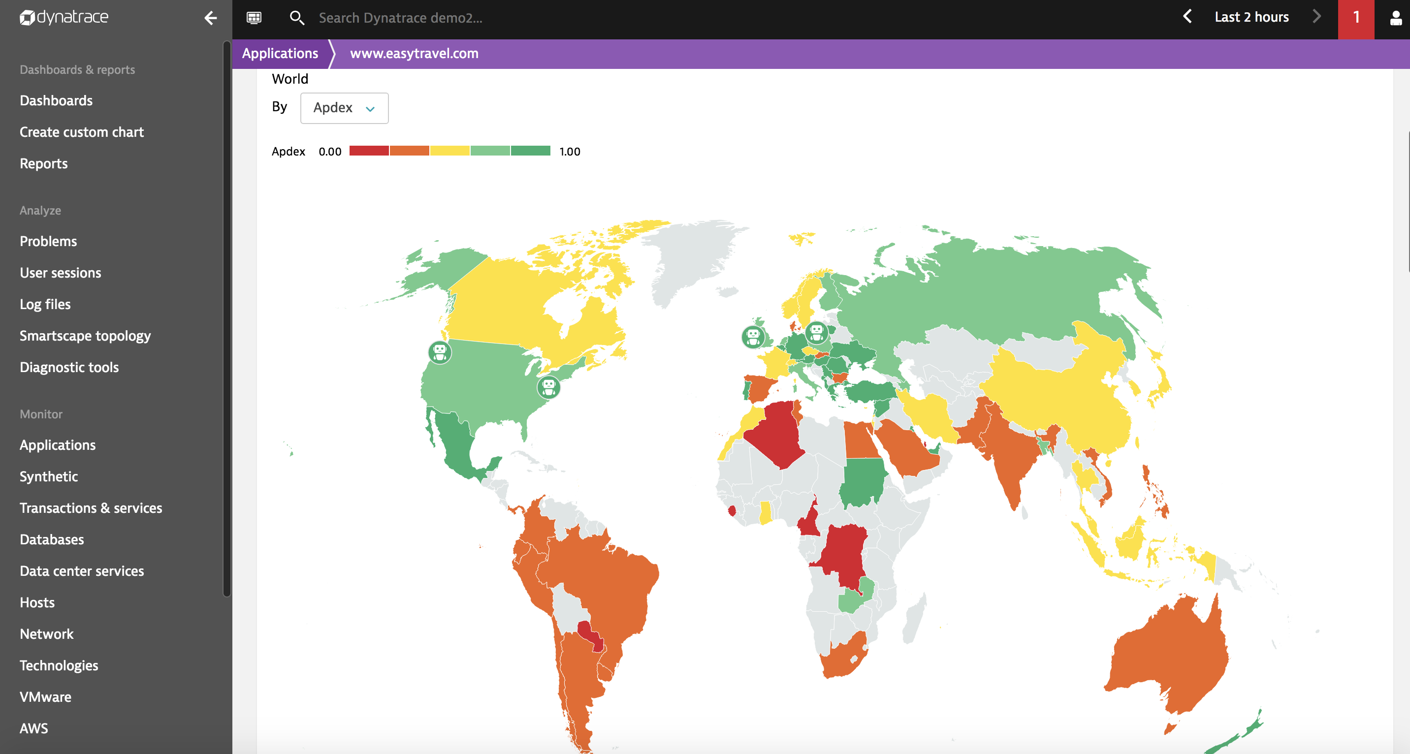Collapse sidebar with back arrow icon
This screenshot has width=1410, height=754.
click(x=210, y=18)
